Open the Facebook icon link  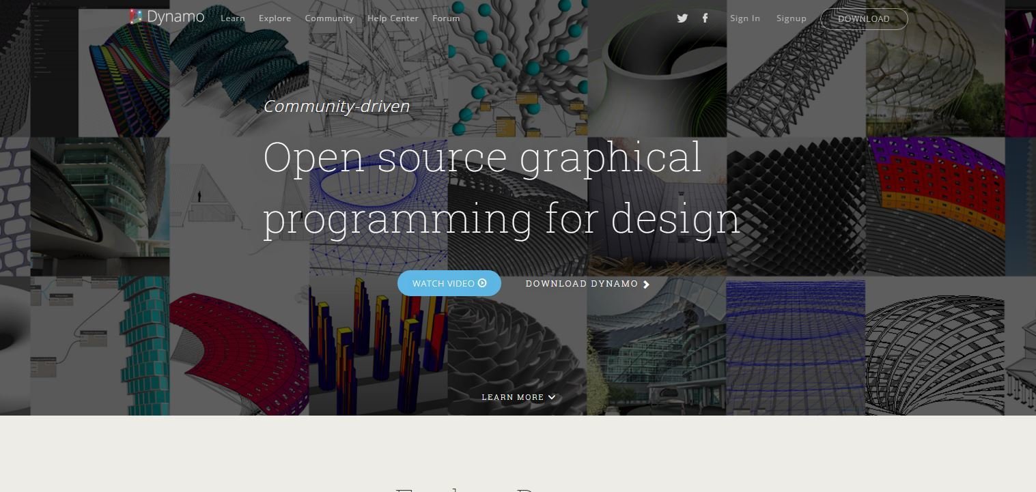pos(705,18)
